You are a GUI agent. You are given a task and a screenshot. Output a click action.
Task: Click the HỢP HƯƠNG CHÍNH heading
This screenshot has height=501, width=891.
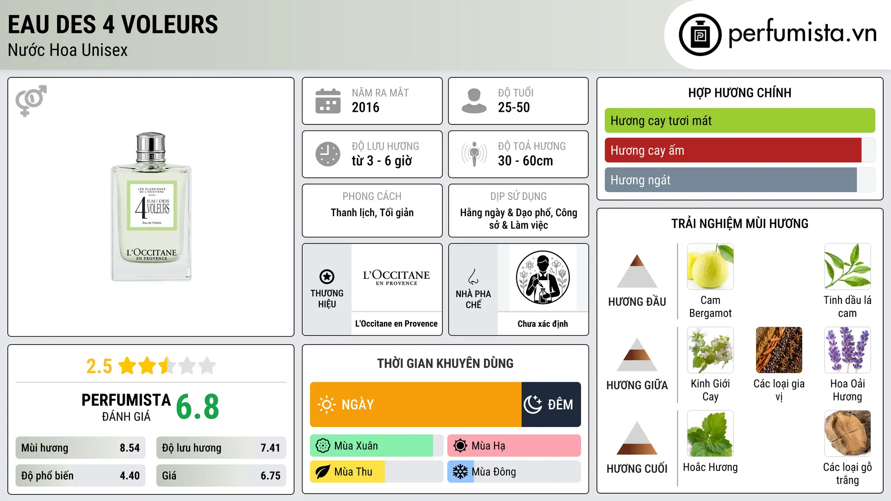click(740, 93)
